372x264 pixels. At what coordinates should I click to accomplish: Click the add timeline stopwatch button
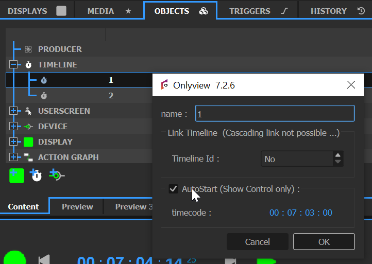pos(36,175)
